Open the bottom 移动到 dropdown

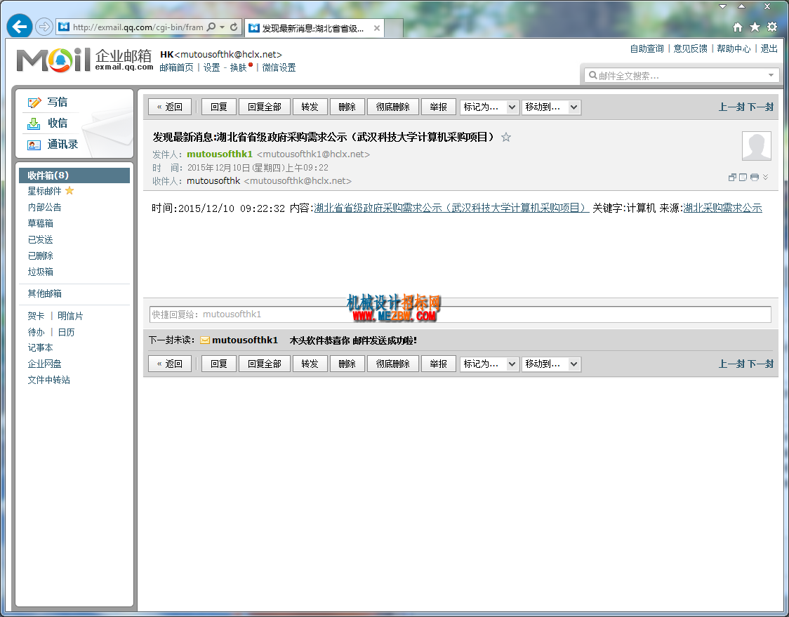(x=551, y=364)
